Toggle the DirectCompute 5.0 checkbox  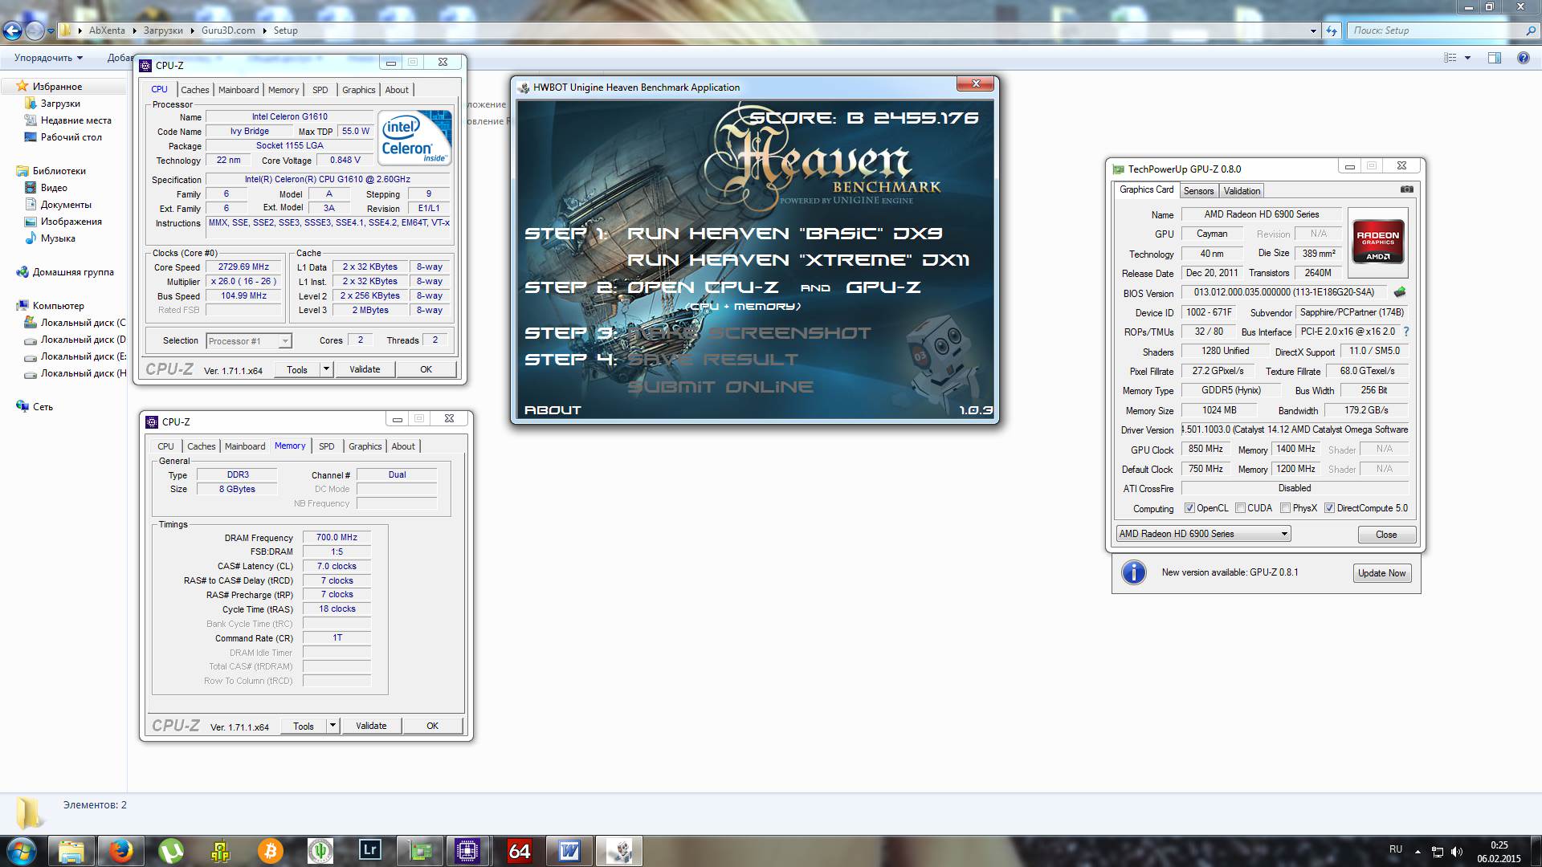pyautogui.click(x=1329, y=508)
